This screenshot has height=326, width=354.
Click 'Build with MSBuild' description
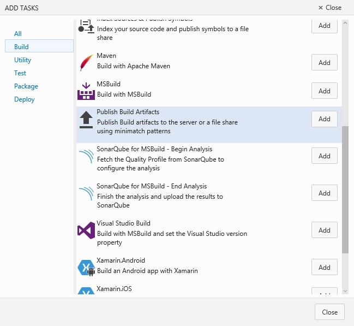click(124, 94)
